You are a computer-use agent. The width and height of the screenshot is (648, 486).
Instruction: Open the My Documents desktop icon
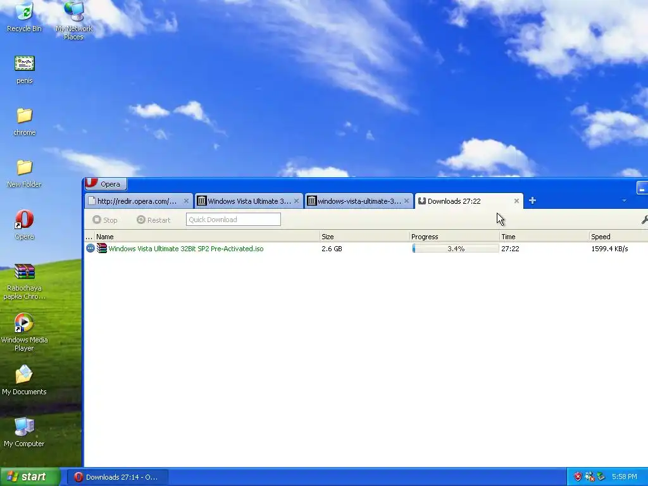pyautogui.click(x=25, y=380)
